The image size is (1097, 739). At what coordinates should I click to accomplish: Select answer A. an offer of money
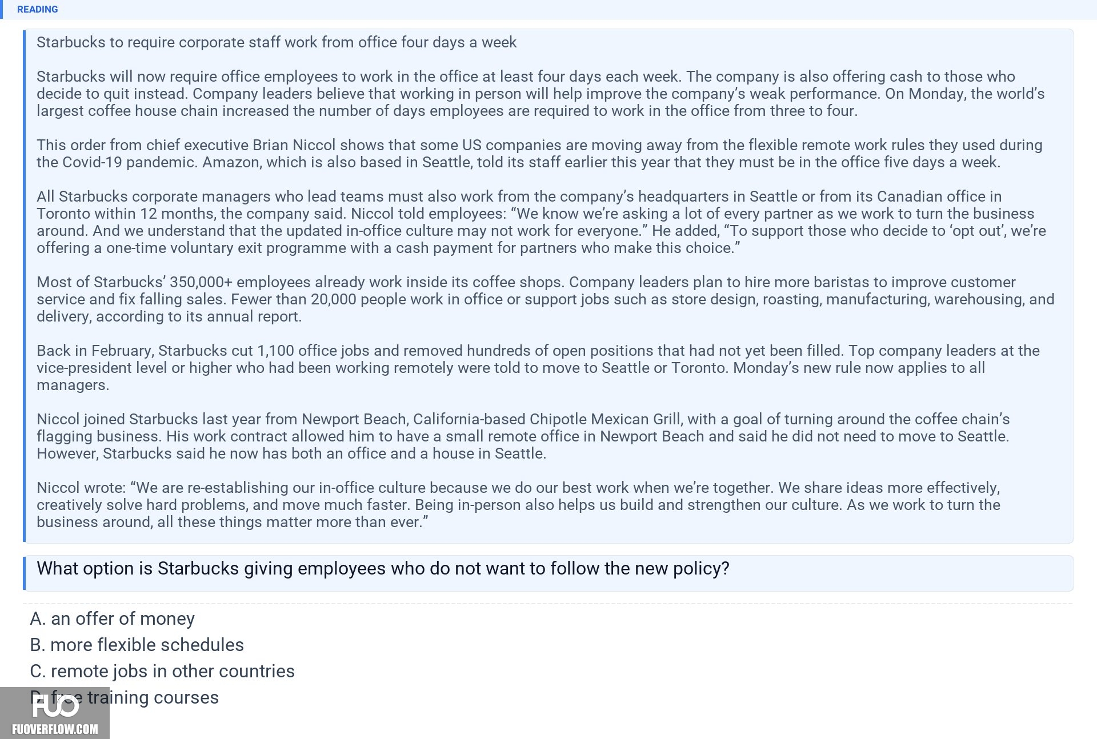[x=112, y=618]
